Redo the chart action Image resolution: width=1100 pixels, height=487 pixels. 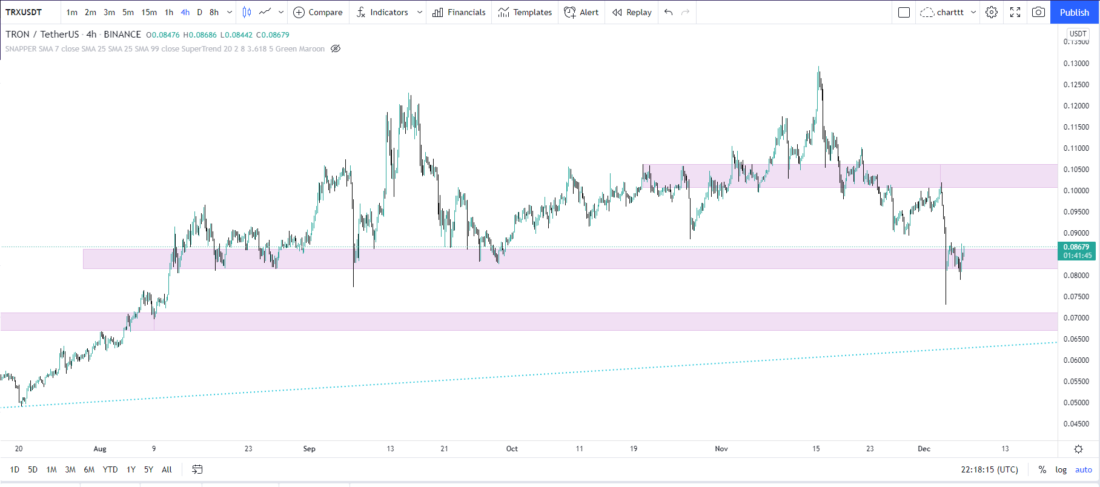pos(686,12)
